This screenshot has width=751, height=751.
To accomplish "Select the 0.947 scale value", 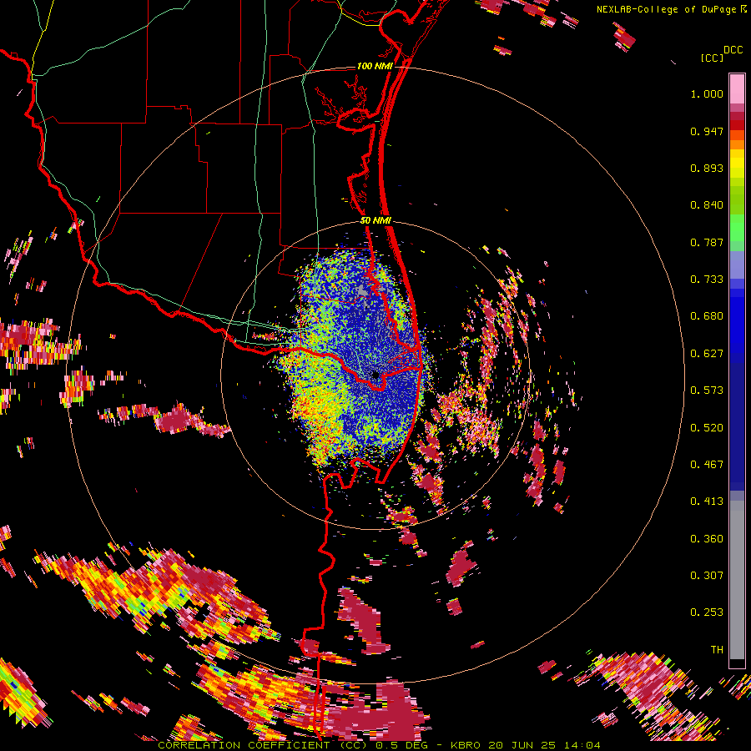I will 707,131.
